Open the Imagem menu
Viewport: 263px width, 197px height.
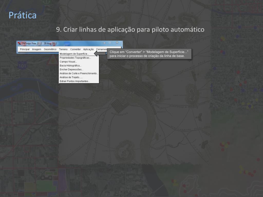36,49
